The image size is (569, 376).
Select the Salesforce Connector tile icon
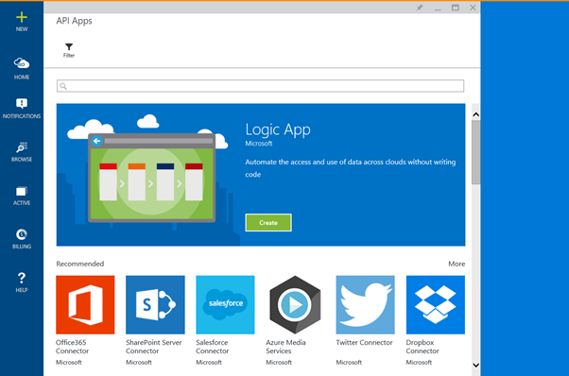point(225,304)
